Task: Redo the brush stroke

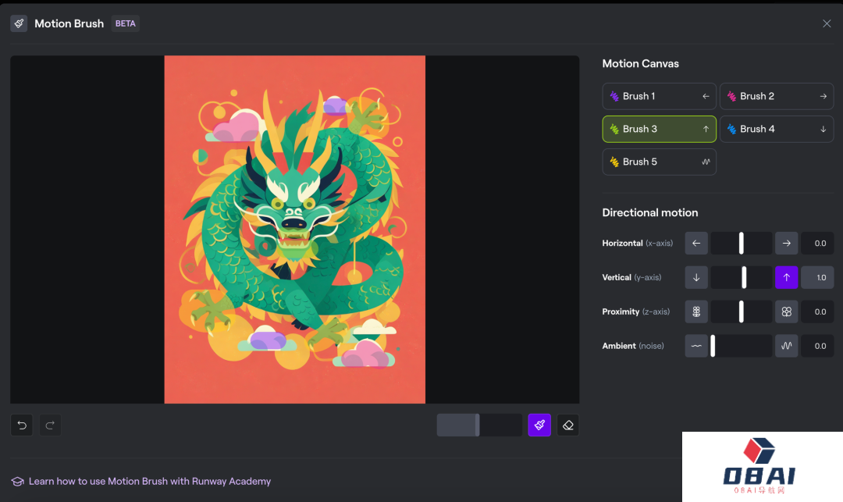Action: [50, 425]
